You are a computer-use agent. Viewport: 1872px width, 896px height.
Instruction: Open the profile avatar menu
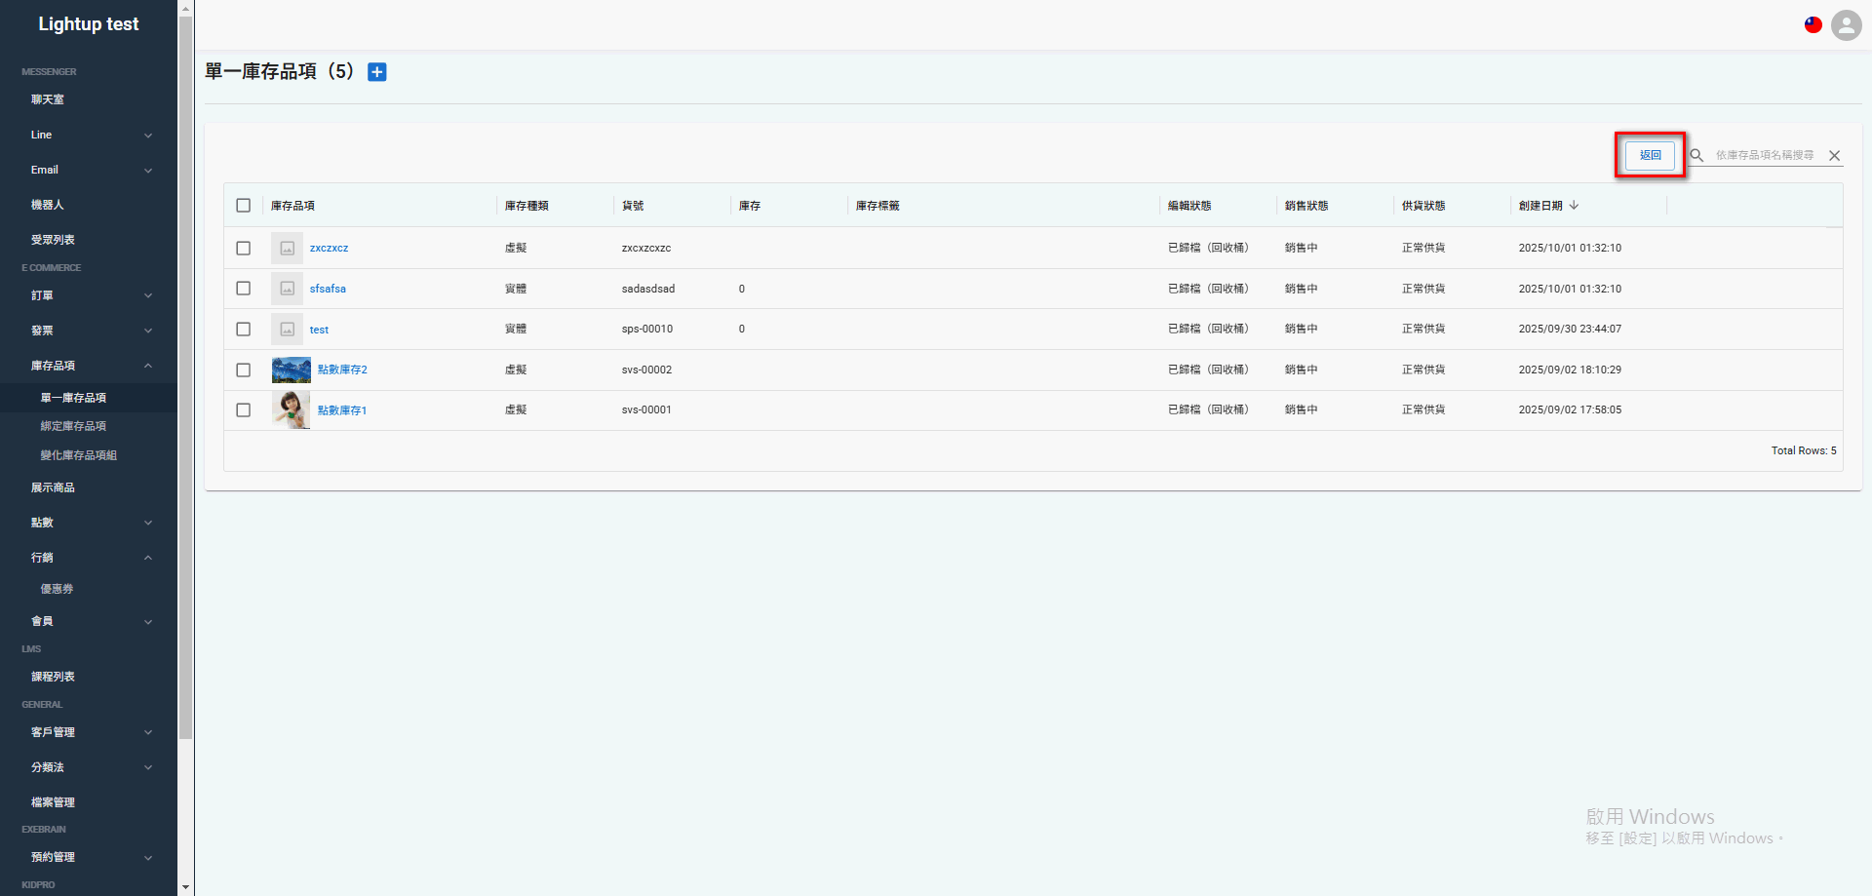(1846, 25)
